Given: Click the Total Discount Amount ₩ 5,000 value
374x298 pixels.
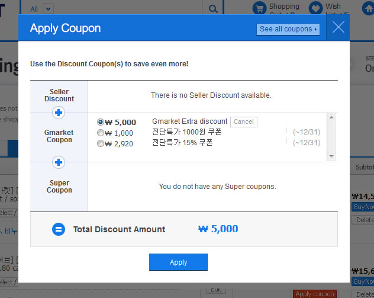Looking at the screenshot, I should [218, 229].
